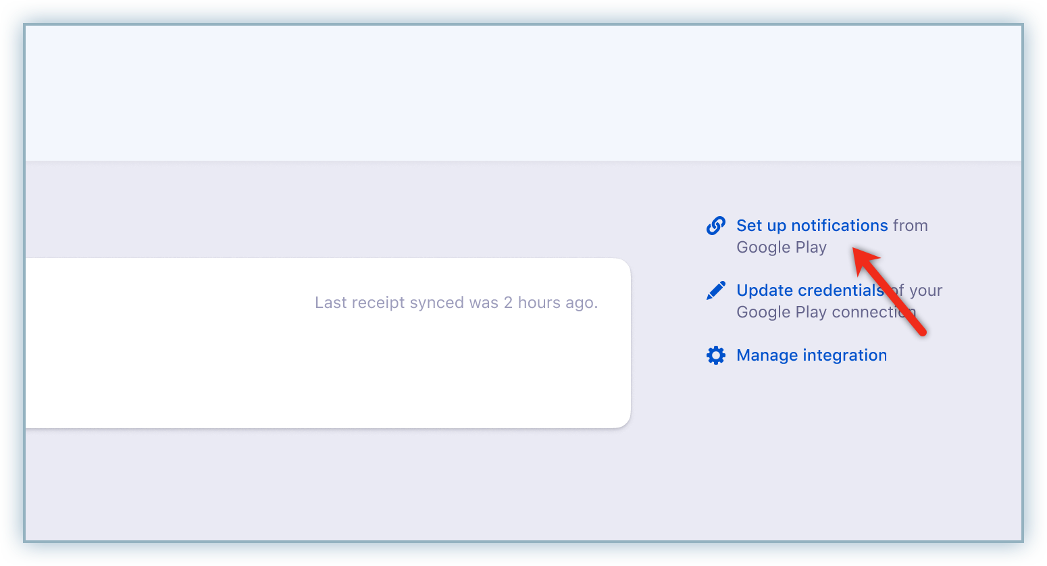Click the red arrowhead tip near Google Play
1047x566 pixels.
click(856, 251)
